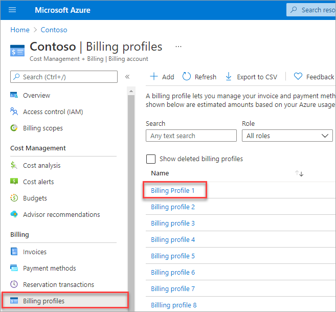Image resolution: width=336 pixels, height=312 pixels.
Task: Expand the Role dropdown showing All roles
Action: point(287,136)
